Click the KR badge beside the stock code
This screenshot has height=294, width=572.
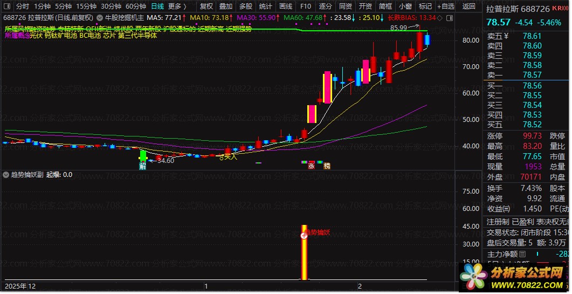[x=557, y=8]
